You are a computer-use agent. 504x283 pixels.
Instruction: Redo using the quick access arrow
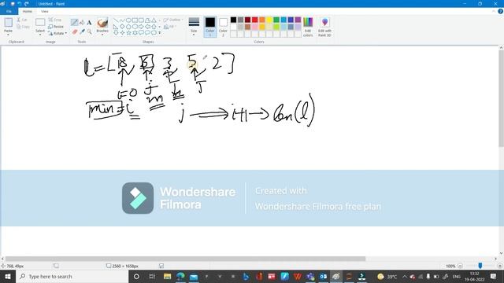[x=27, y=4]
